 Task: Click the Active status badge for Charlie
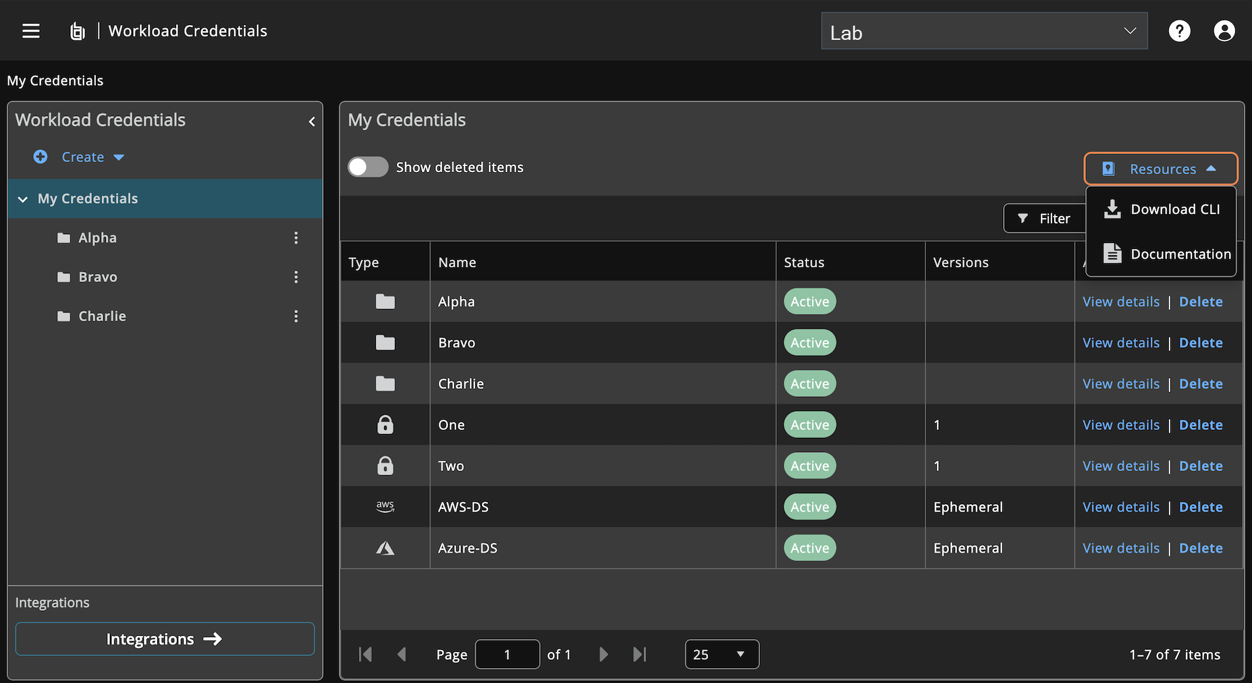[x=810, y=383]
